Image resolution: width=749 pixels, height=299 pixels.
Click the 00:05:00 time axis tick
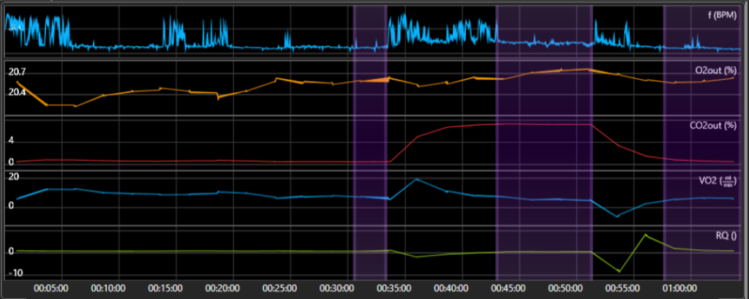pyautogui.click(x=51, y=289)
